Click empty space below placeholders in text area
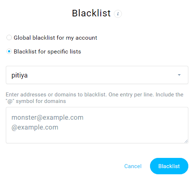The width and height of the screenshot is (196, 179). tap(97, 137)
